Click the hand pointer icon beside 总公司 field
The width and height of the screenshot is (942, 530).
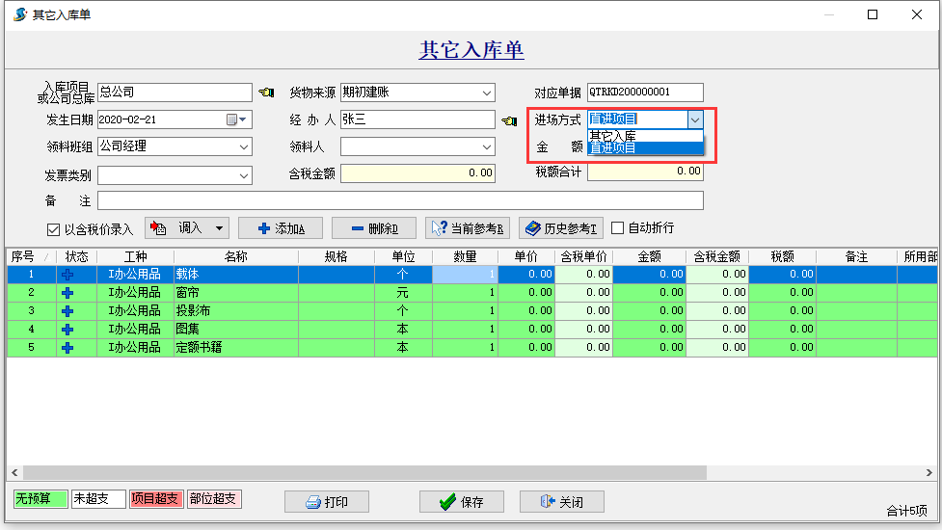(x=267, y=93)
